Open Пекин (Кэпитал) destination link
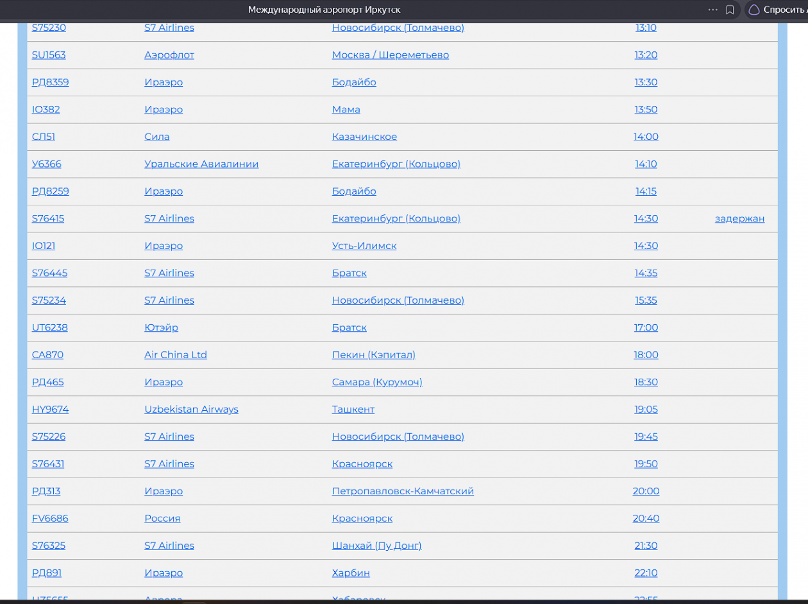 click(x=374, y=355)
